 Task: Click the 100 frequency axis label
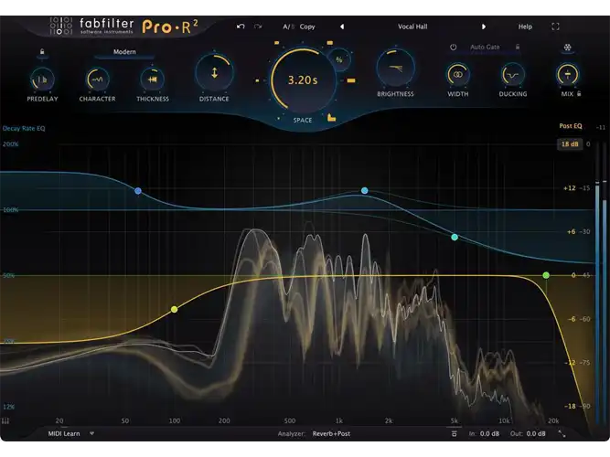(175, 420)
